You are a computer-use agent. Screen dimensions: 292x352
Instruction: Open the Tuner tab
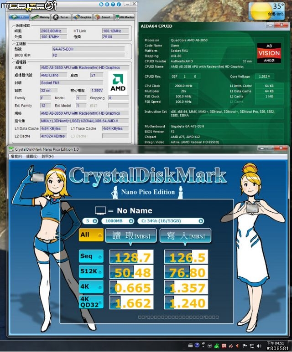pyautogui.click(x=61, y=17)
